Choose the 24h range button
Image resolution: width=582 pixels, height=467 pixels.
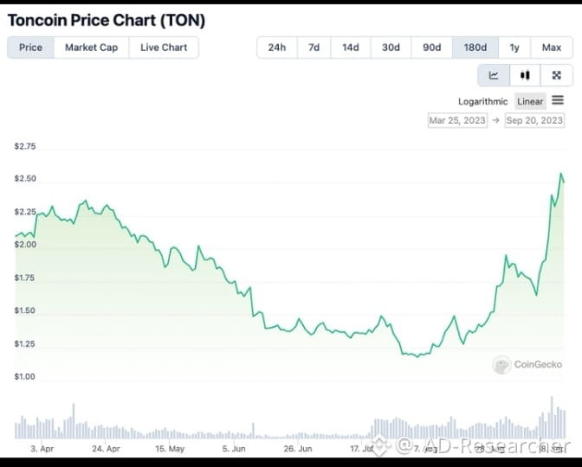click(277, 48)
